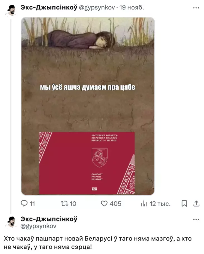Like the tweet with 405 hearts
Image resolution: width=204 pixels, height=254 pixels.
click(x=104, y=204)
